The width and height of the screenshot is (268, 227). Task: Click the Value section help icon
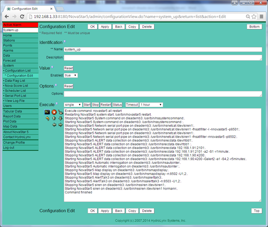click(52, 67)
